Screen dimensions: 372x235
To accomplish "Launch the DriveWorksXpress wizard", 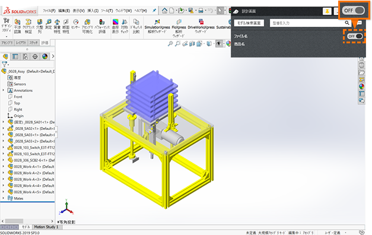I will [201, 26].
